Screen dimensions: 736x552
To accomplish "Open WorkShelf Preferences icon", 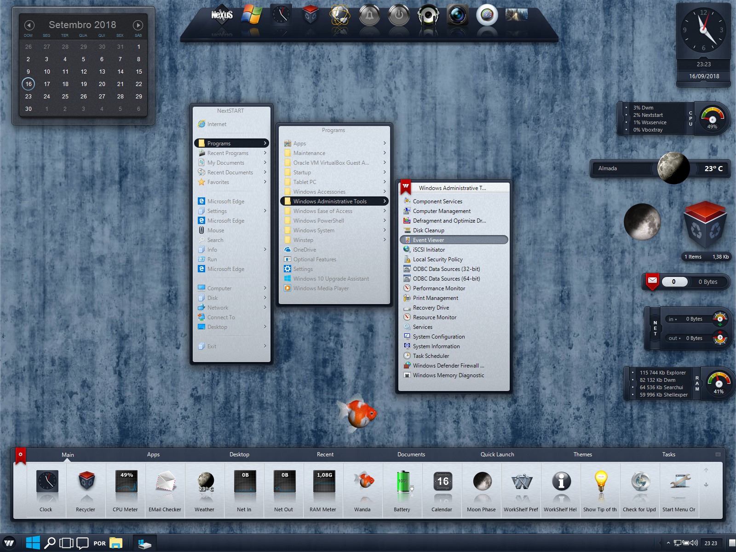I will pyautogui.click(x=522, y=482).
